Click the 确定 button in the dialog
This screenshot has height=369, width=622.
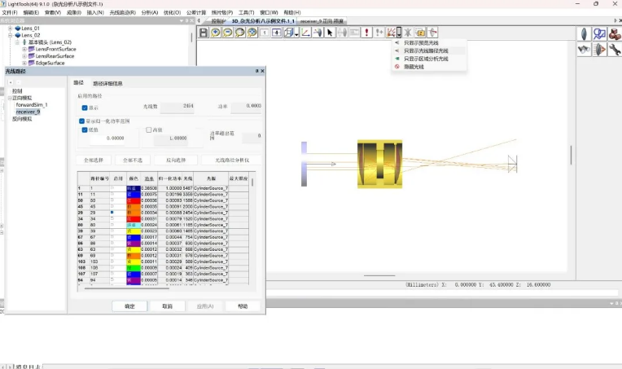click(129, 306)
